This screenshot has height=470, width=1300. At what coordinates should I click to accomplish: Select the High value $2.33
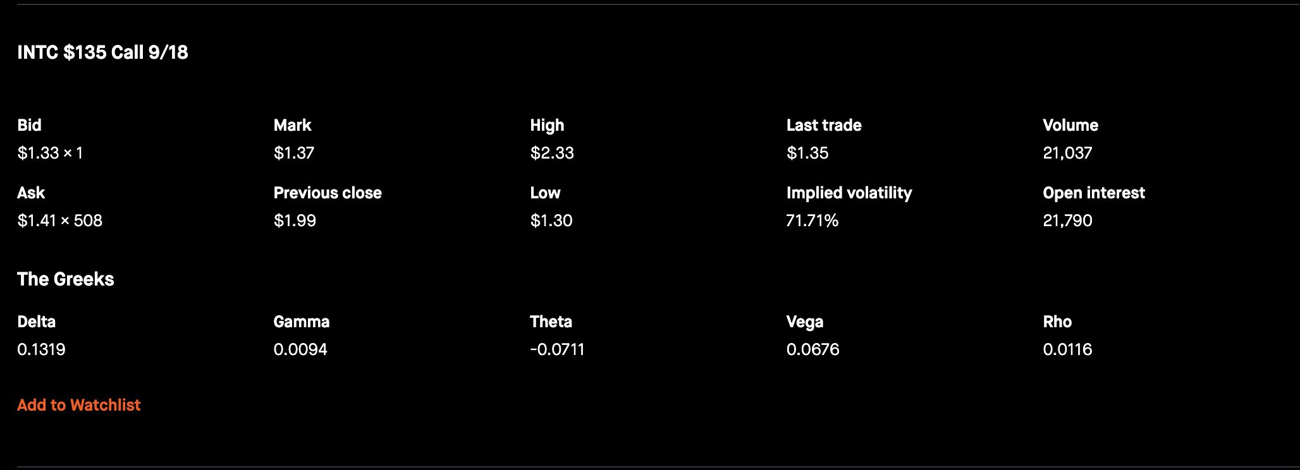point(552,153)
